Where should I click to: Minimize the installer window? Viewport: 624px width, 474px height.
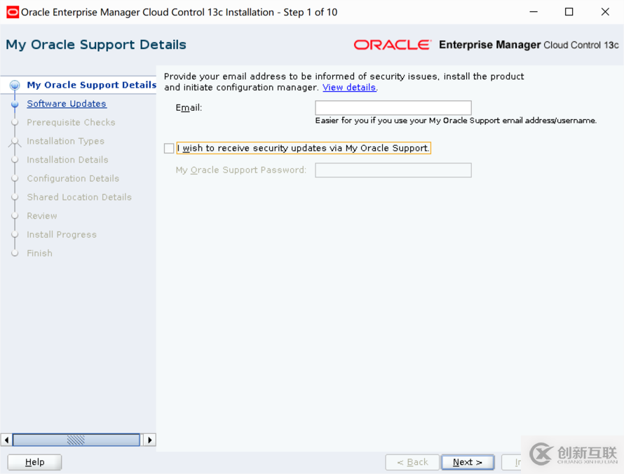coord(534,12)
